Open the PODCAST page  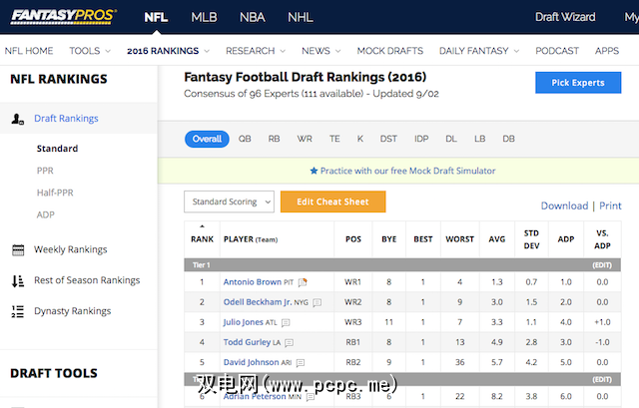point(557,51)
